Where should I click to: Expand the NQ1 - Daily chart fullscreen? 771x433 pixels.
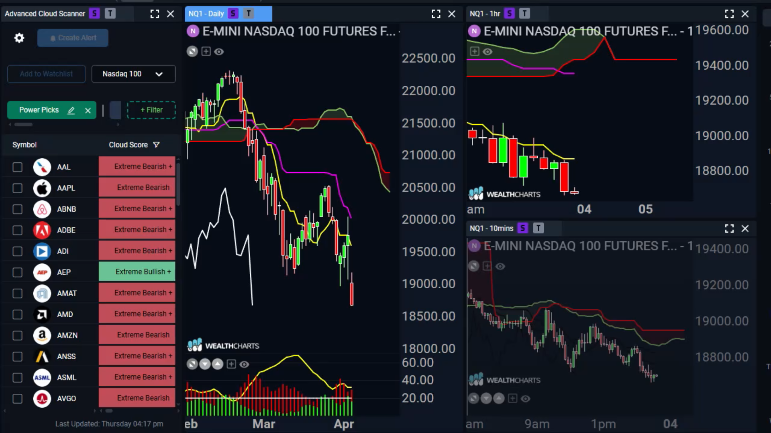[x=436, y=14]
